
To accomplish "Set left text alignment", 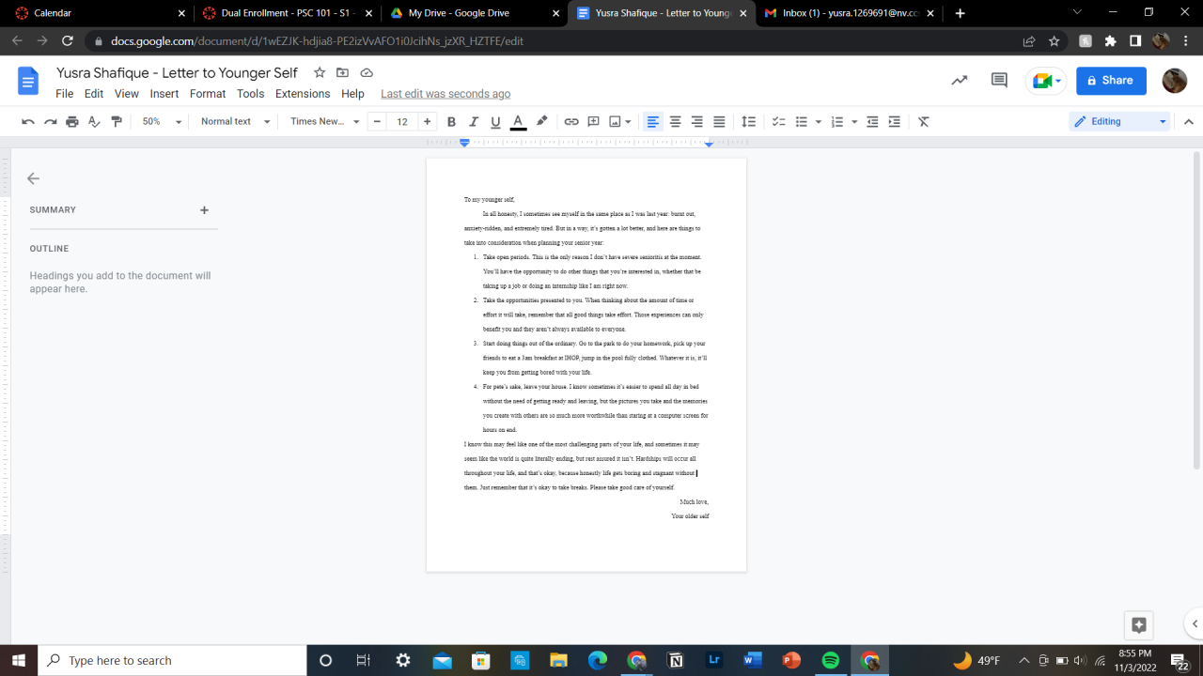I will click(x=652, y=121).
